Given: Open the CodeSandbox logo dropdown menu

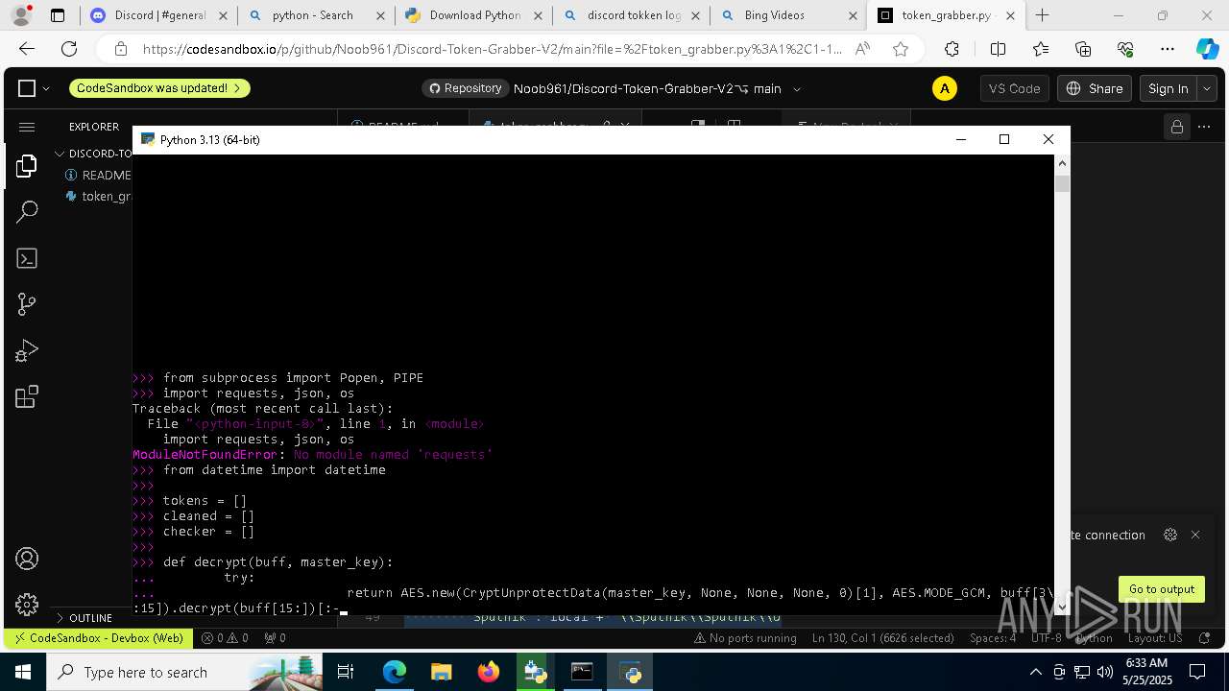Looking at the screenshot, I should tap(35, 88).
